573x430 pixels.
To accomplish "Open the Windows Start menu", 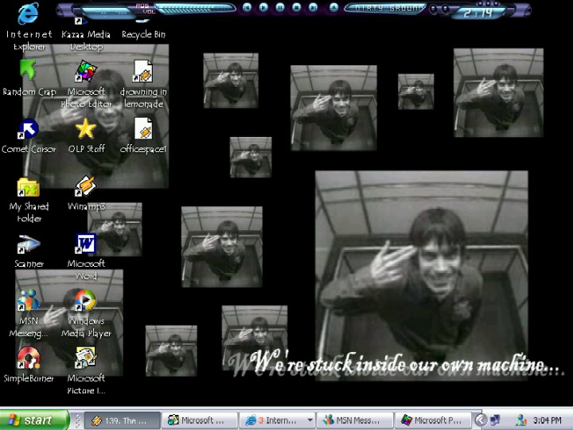I will coord(34,420).
